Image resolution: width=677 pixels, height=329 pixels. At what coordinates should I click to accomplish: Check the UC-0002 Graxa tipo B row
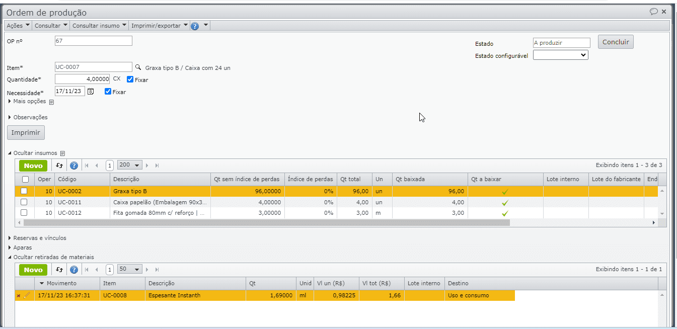click(24, 191)
